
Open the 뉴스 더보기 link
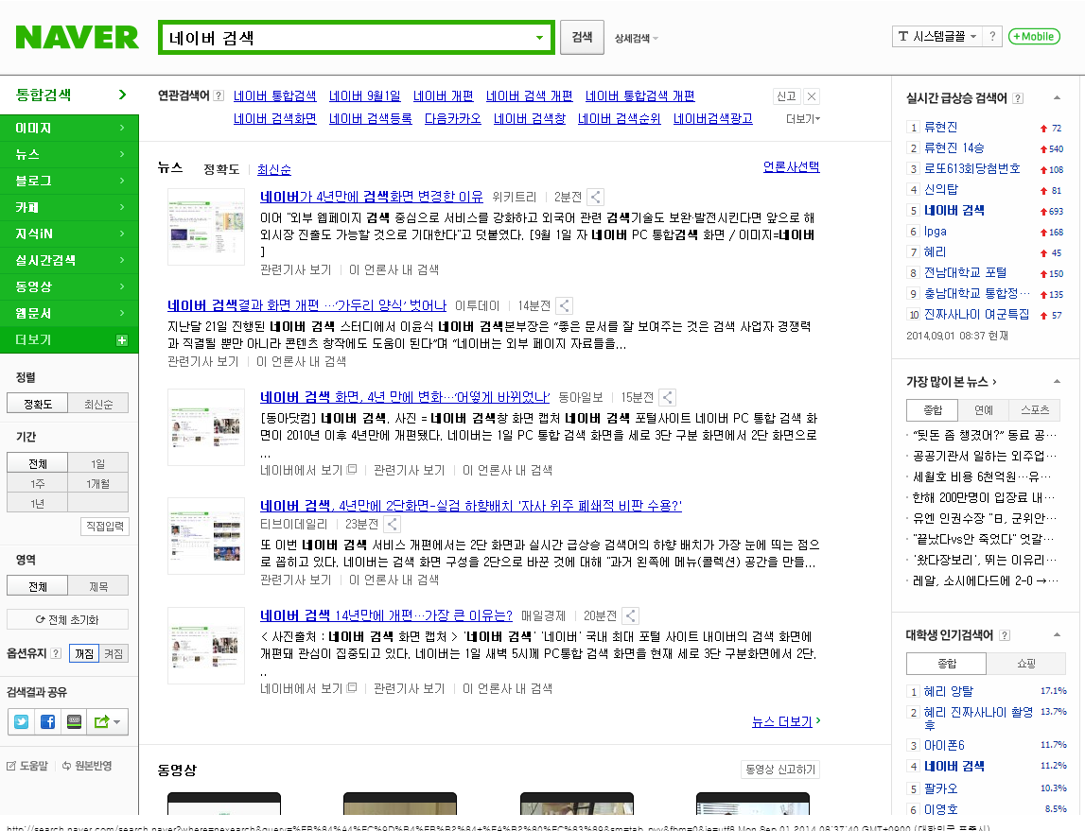(x=782, y=719)
